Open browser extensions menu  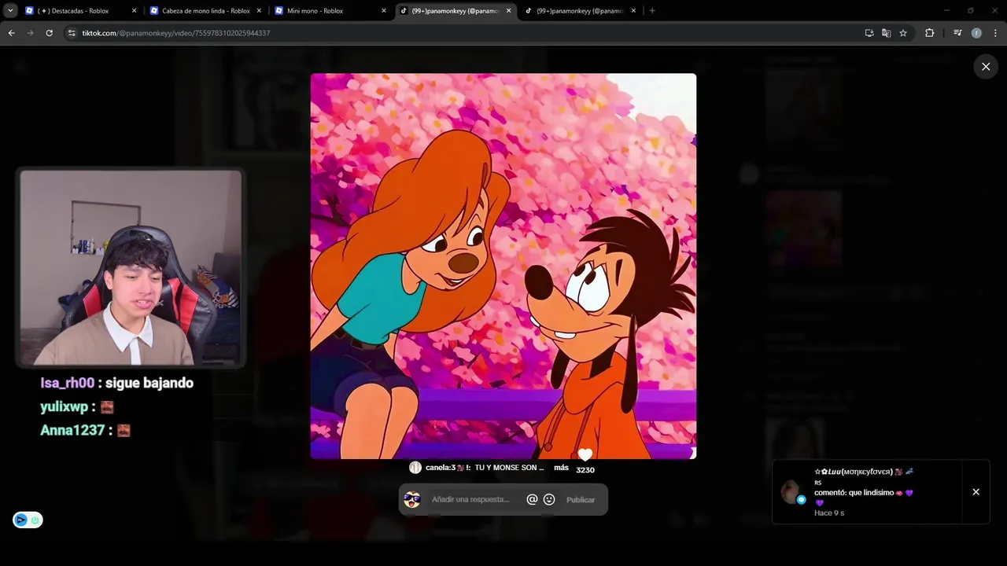(x=929, y=33)
